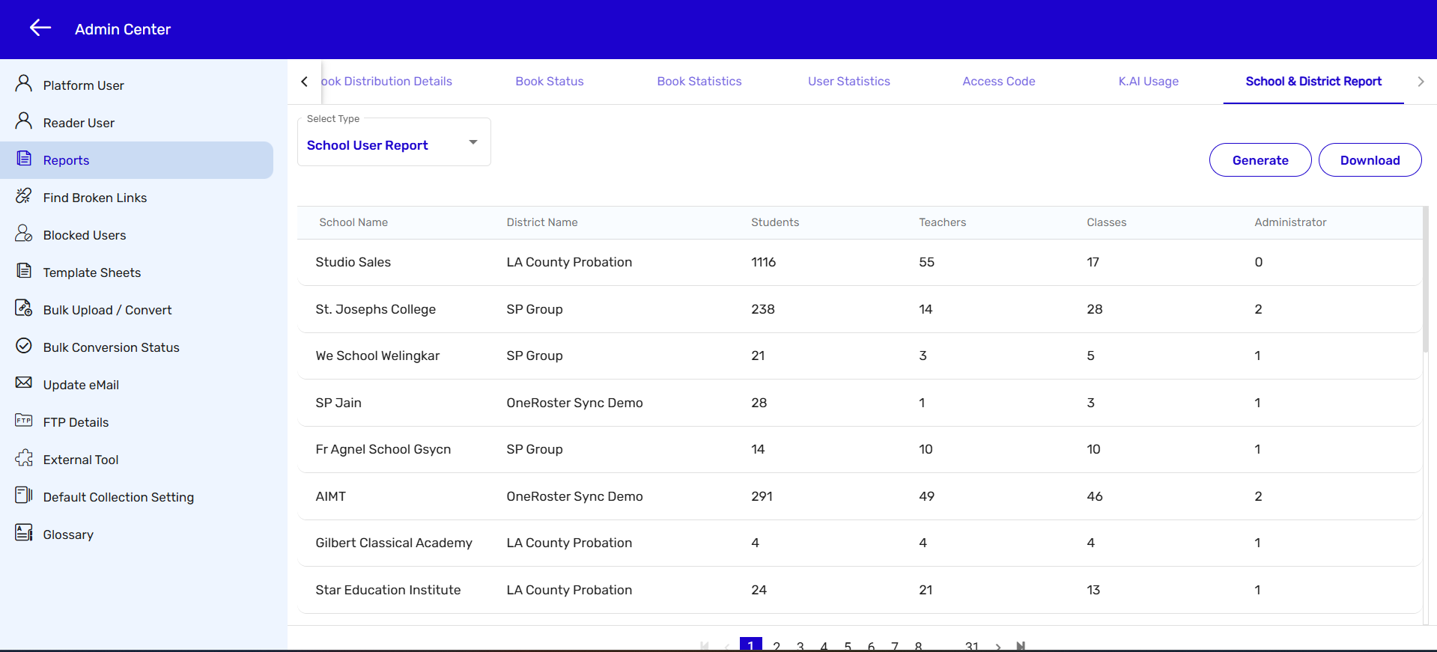Screen dimensions: 1437x652
Task: Switch to the Book Statistics tab
Action: pyautogui.click(x=699, y=82)
